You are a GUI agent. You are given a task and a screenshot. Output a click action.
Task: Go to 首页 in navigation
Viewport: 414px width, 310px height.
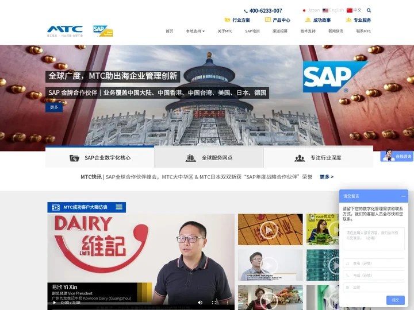(169, 31)
